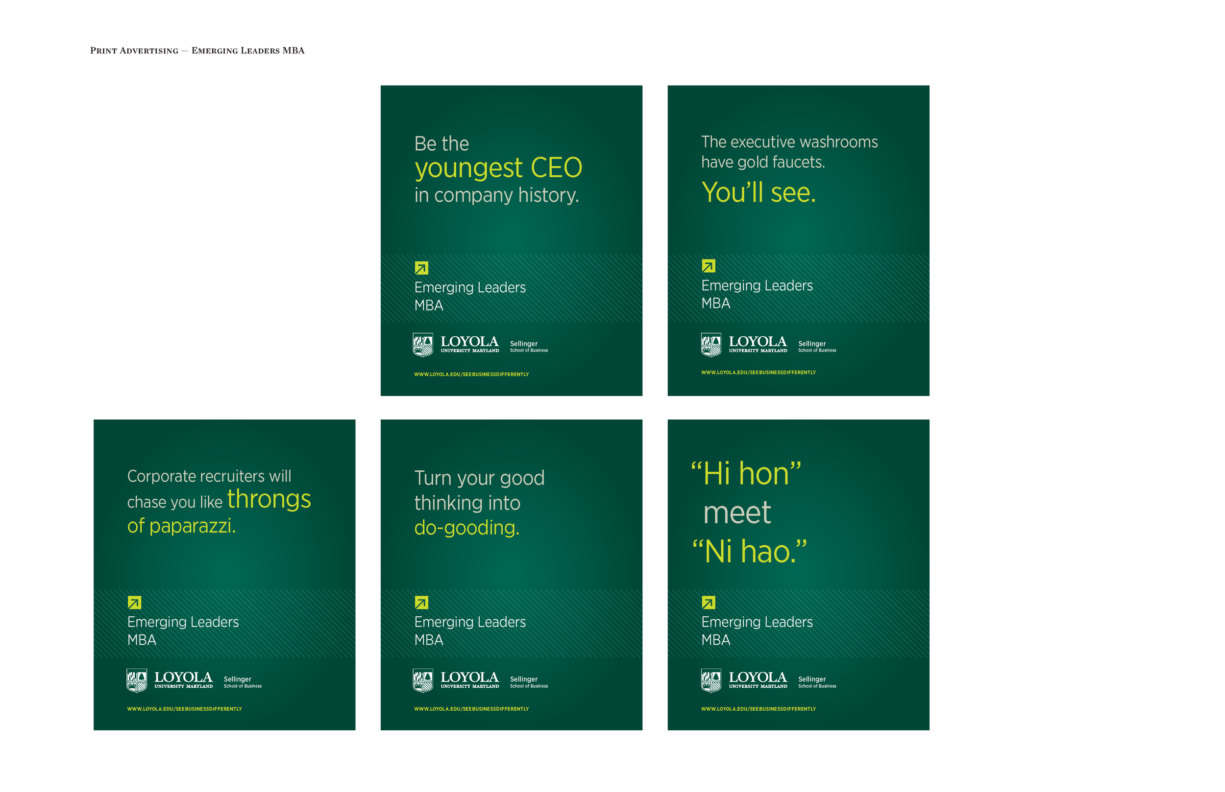The image size is (1225, 792).
Task: Click the 'have gold faucets.' line
Action: [763, 163]
